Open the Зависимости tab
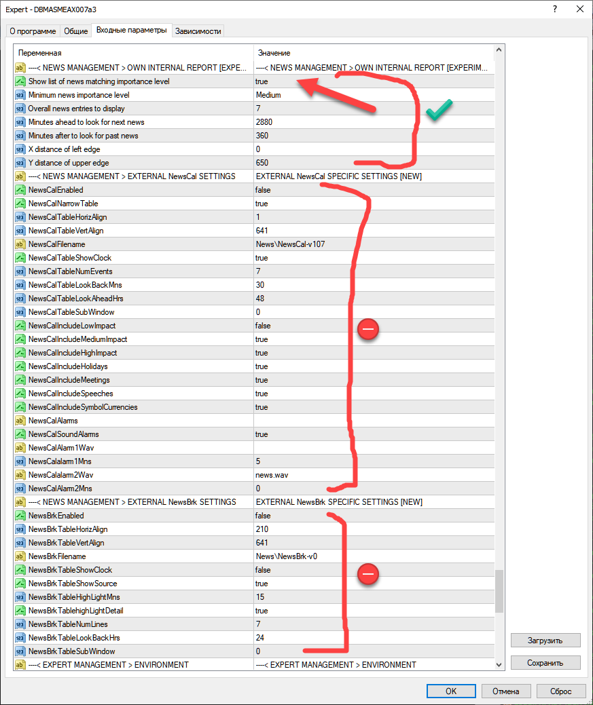The width and height of the screenshot is (593, 705). pyautogui.click(x=198, y=31)
